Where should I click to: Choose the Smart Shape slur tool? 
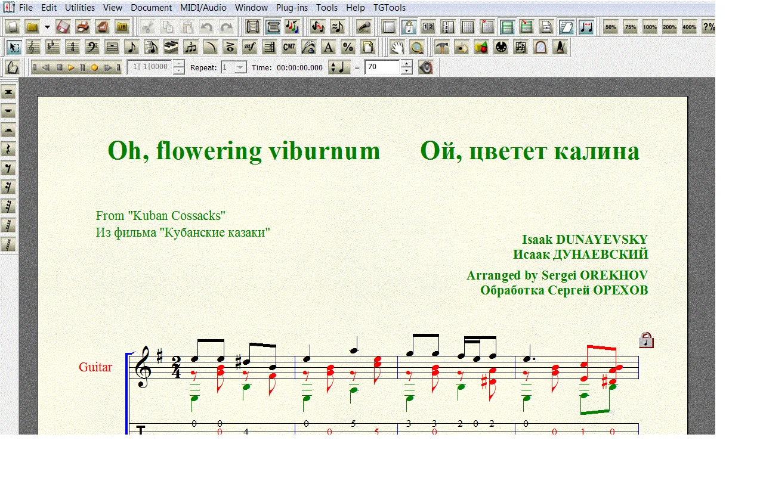click(x=210, y=47)
